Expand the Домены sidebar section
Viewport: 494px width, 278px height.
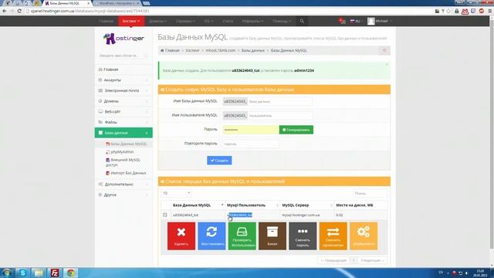[x=123, y=101]
